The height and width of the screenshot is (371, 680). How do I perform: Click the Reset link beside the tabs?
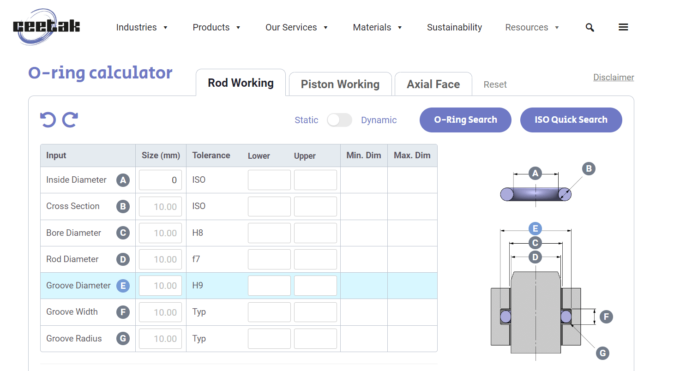pyautogui.click(x=495, y=84)
